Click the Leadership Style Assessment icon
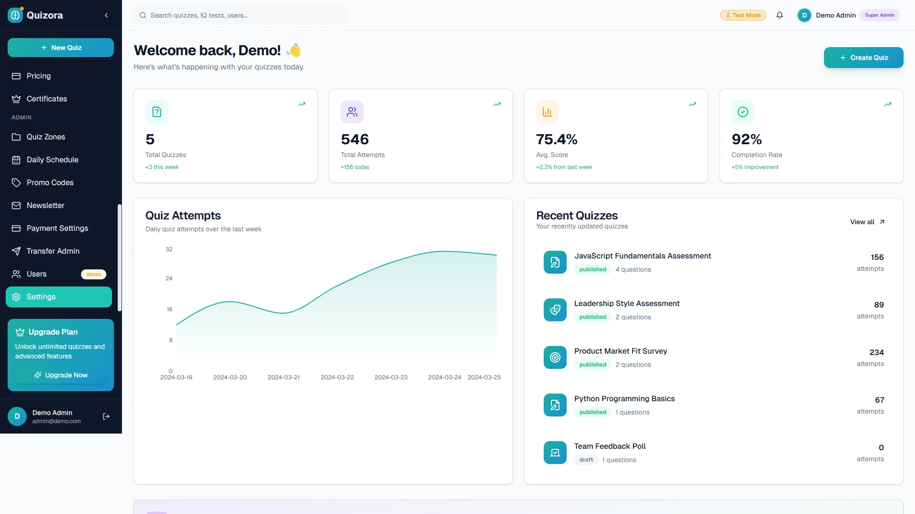The width and height of the screenshot is (915, 514). pos(555,310)
